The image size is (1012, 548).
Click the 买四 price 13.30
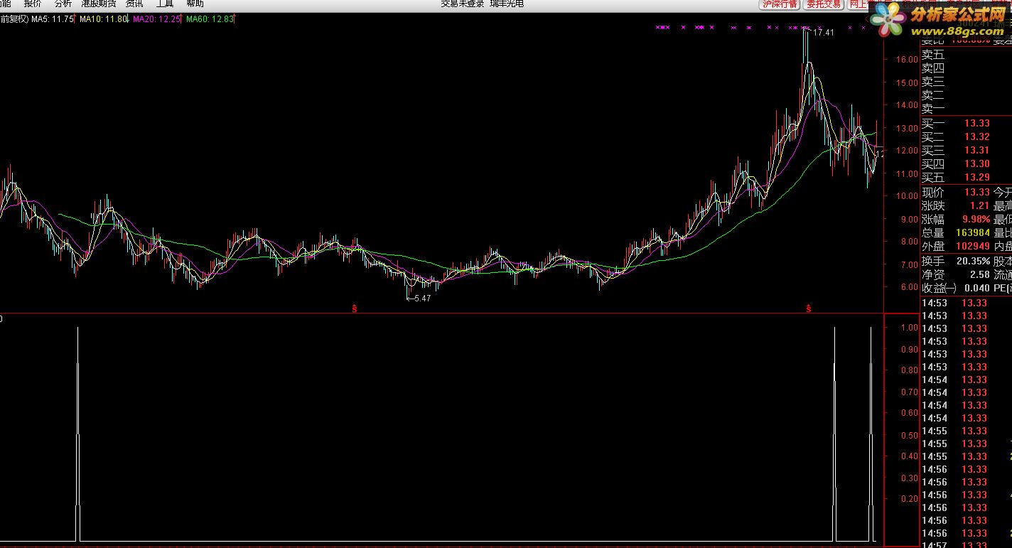coord(977,164)
